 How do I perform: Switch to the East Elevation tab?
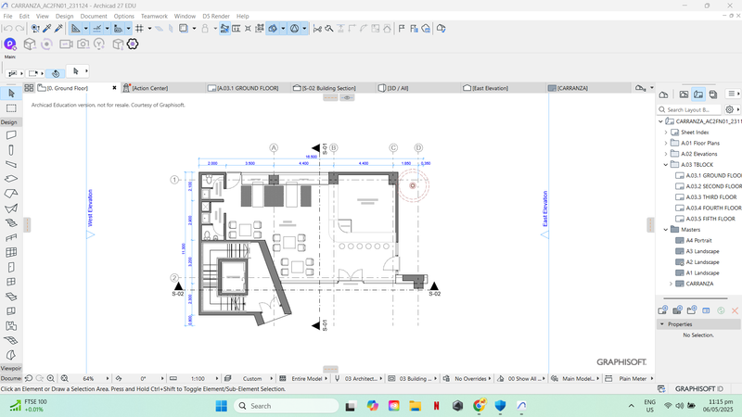point(491,88)
